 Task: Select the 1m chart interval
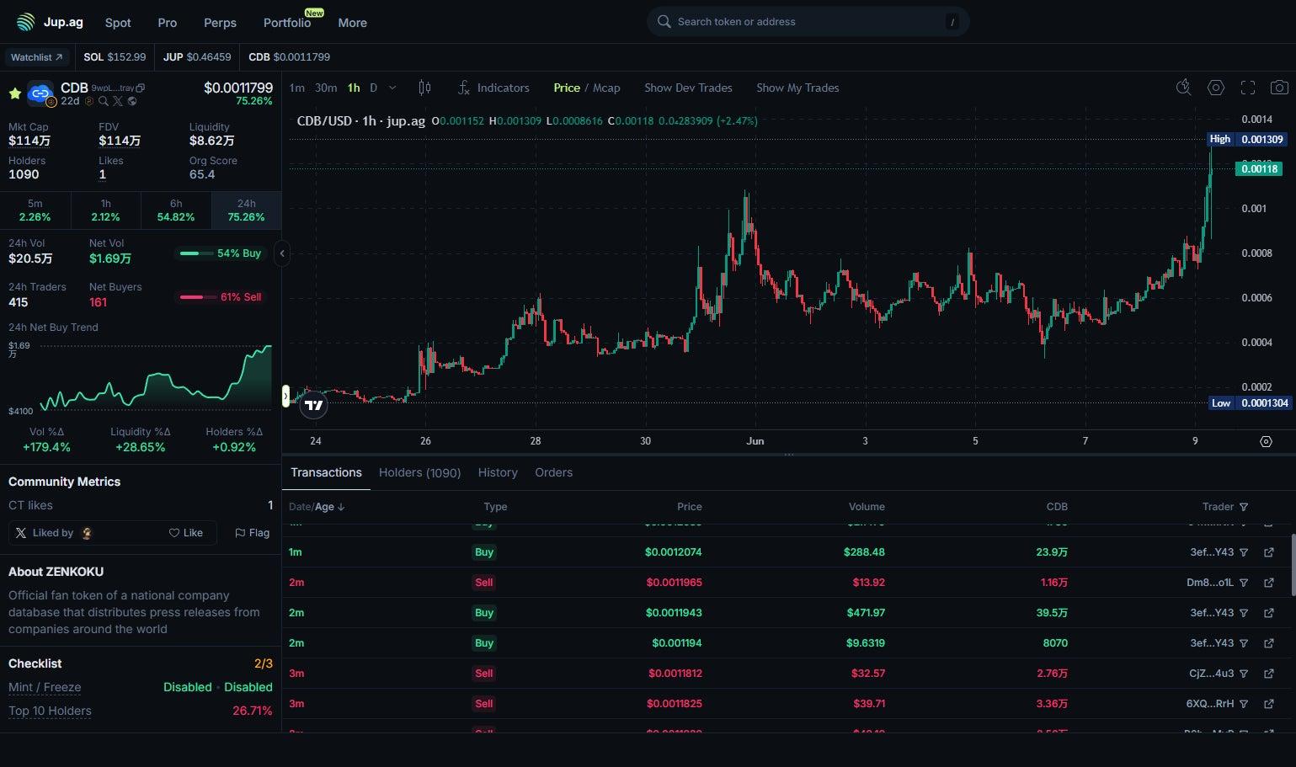(297, 88)
